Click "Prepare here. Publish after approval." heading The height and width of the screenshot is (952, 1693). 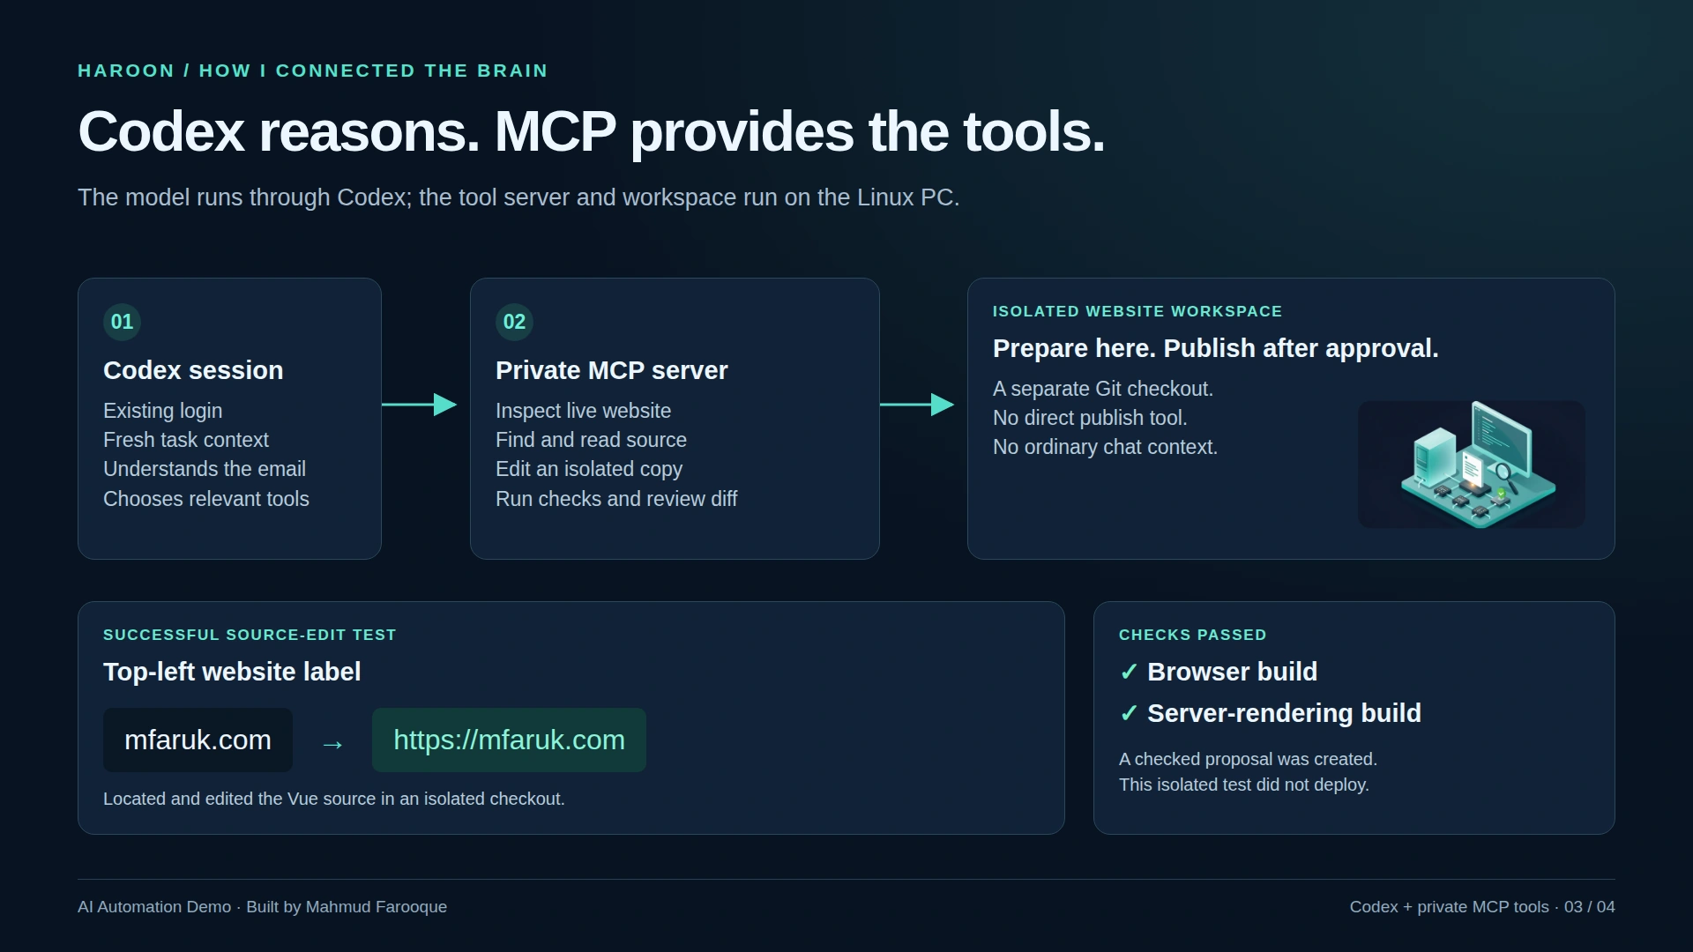tap(1216, 348)
